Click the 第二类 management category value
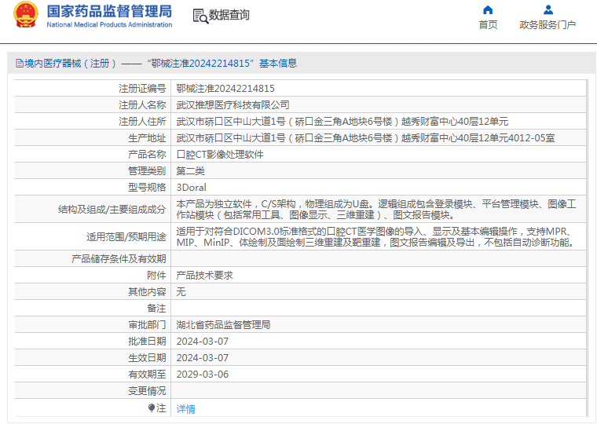The image size is (597, 424). coord(190,171)
